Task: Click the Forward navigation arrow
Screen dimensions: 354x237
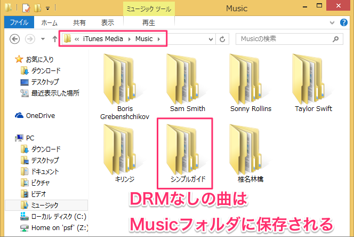Action: tap(30, 39)
